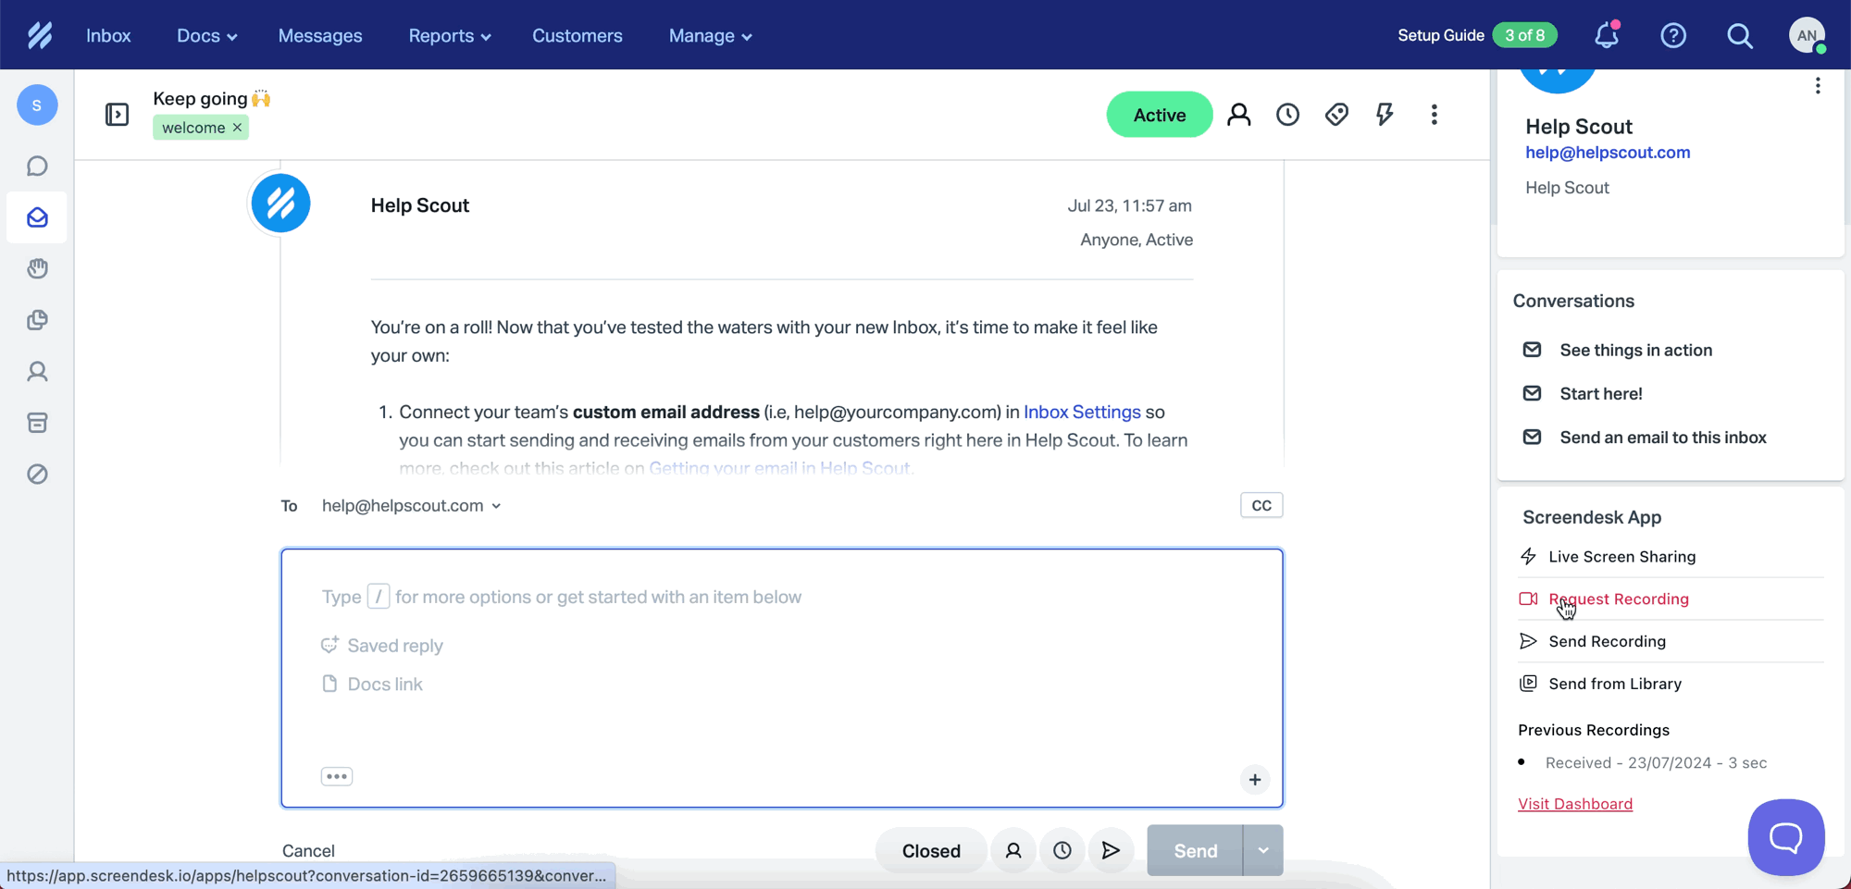Click the CC button on the reply
The image size is (1851, 889).
point(1261,505)
